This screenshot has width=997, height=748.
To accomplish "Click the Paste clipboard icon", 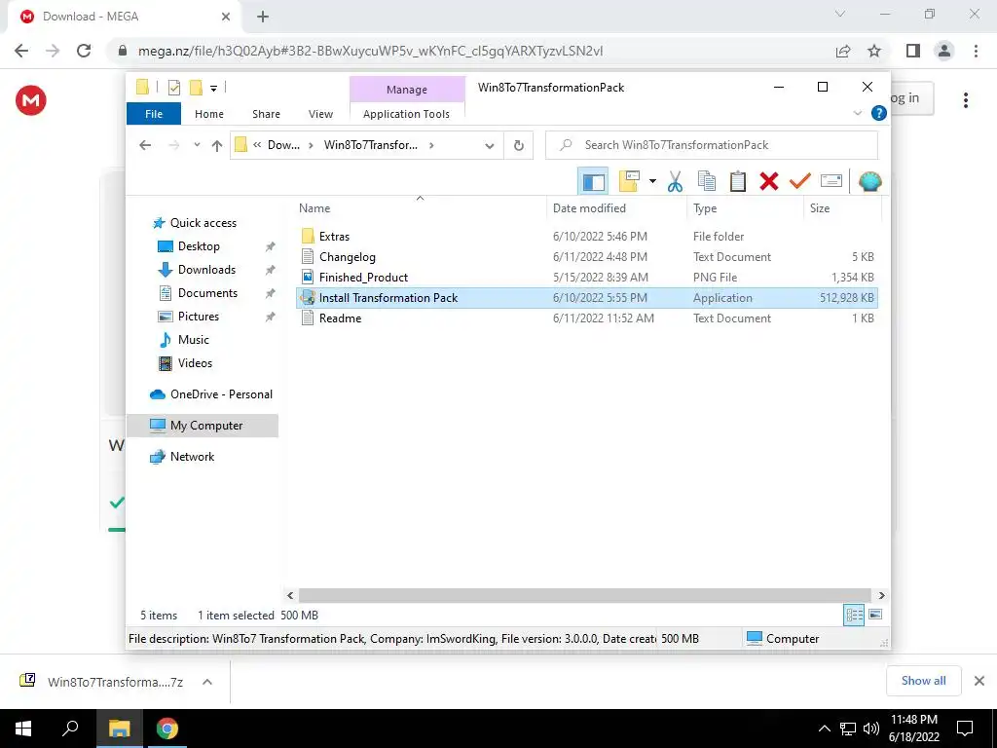I will pyautogui.click(x=738, y=181).
